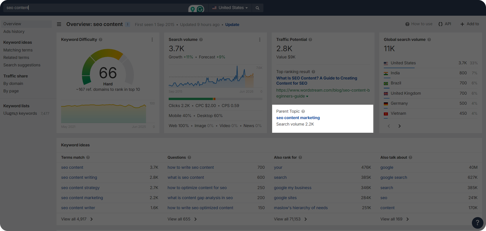The image size is (486, 231).
Task: Open seo content strategy keyword
Action: [x=80, y=188]
